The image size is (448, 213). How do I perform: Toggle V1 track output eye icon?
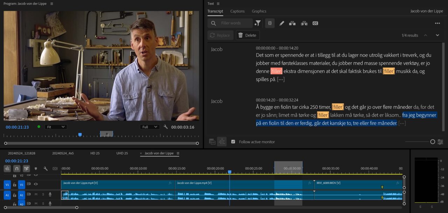[36, 184]
